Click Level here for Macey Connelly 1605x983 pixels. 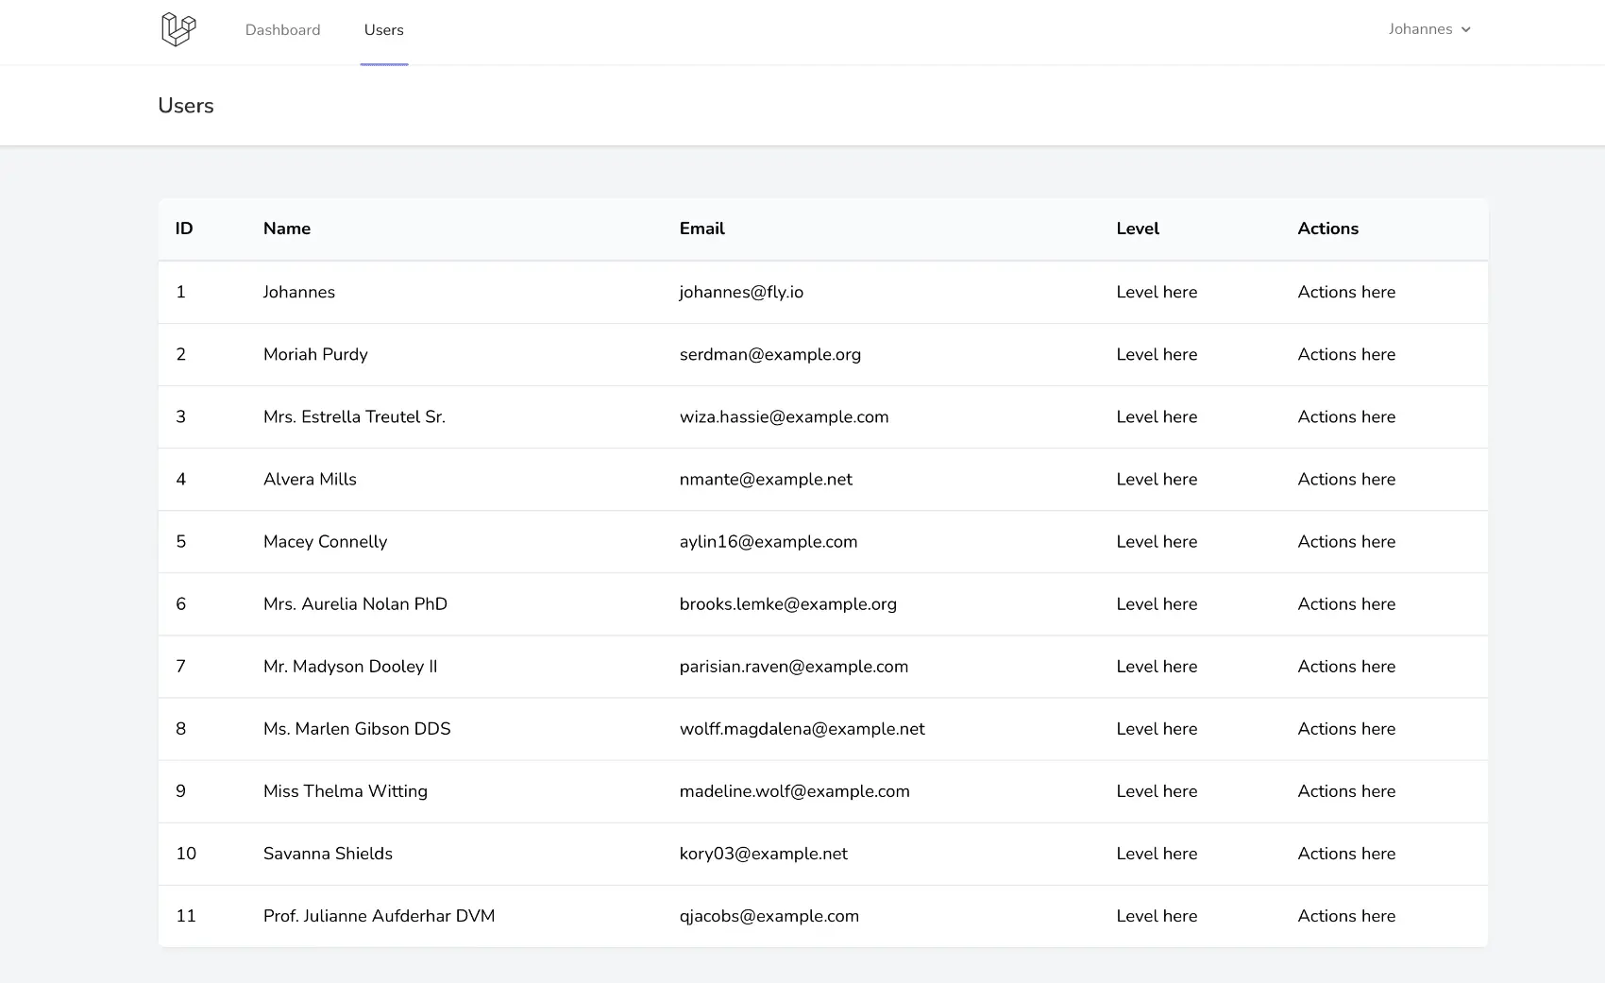[x=1157, y=541]
